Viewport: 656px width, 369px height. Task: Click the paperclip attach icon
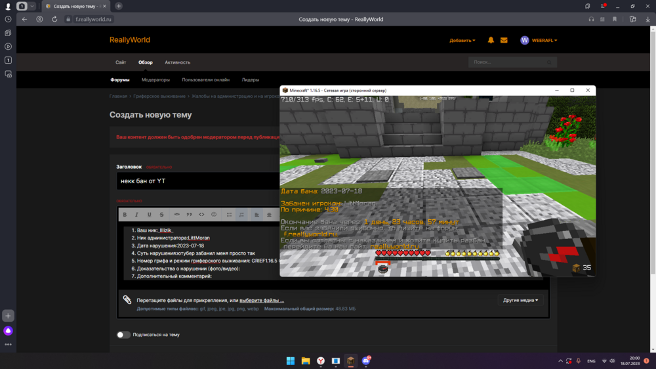coord(127,299)
